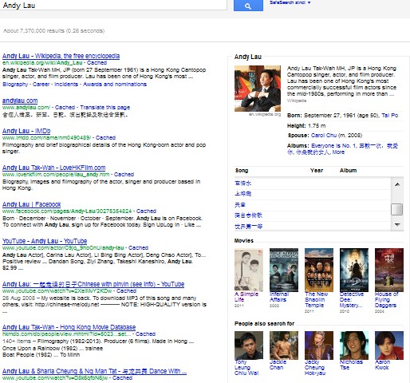Click the song list scroll down arrow
The image size is (410, 383).
click(x=397, y=225)
